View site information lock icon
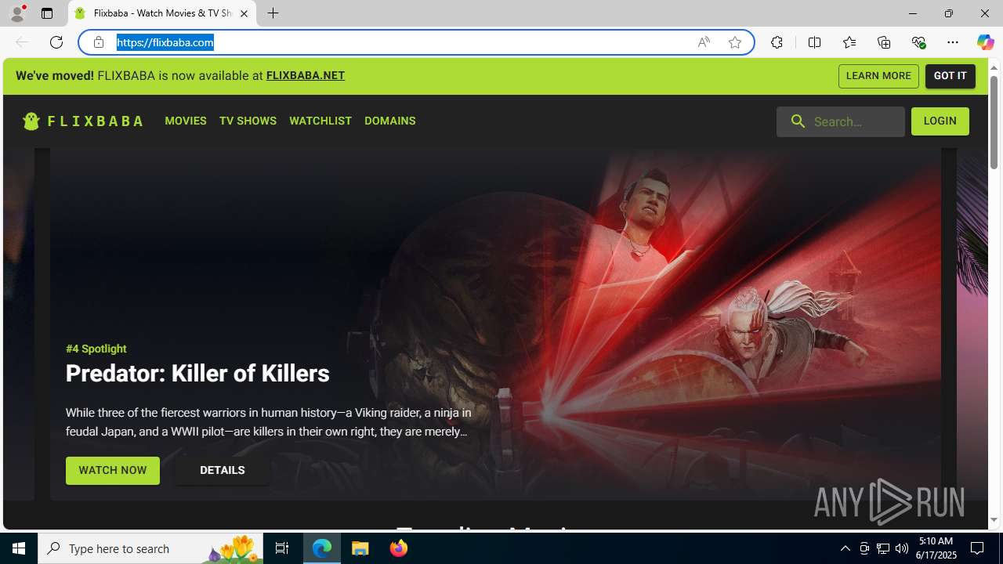 point(99,42)
